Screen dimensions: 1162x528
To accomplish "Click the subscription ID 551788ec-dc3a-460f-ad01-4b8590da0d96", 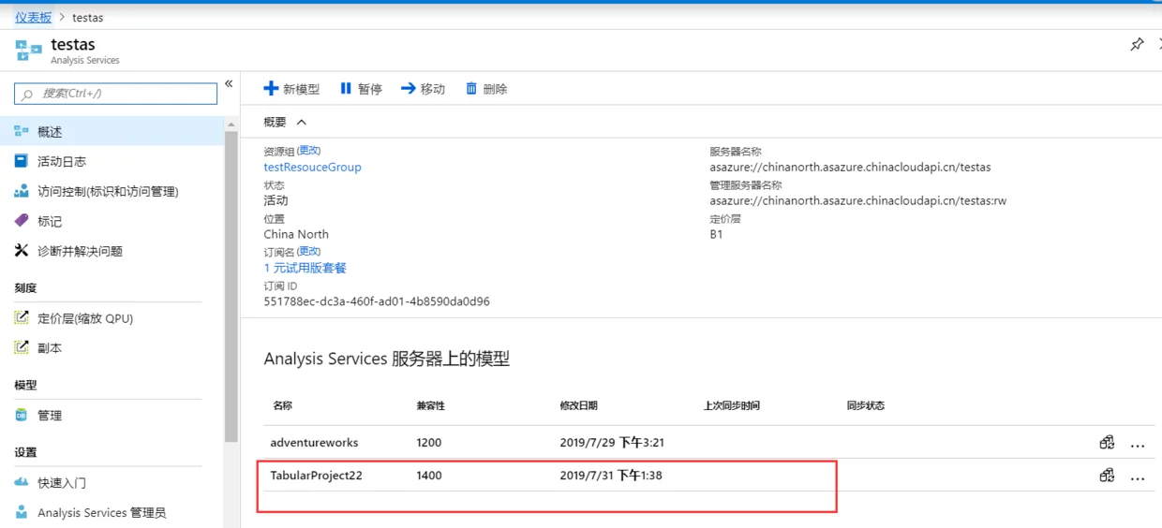I will tap(377, 301).
